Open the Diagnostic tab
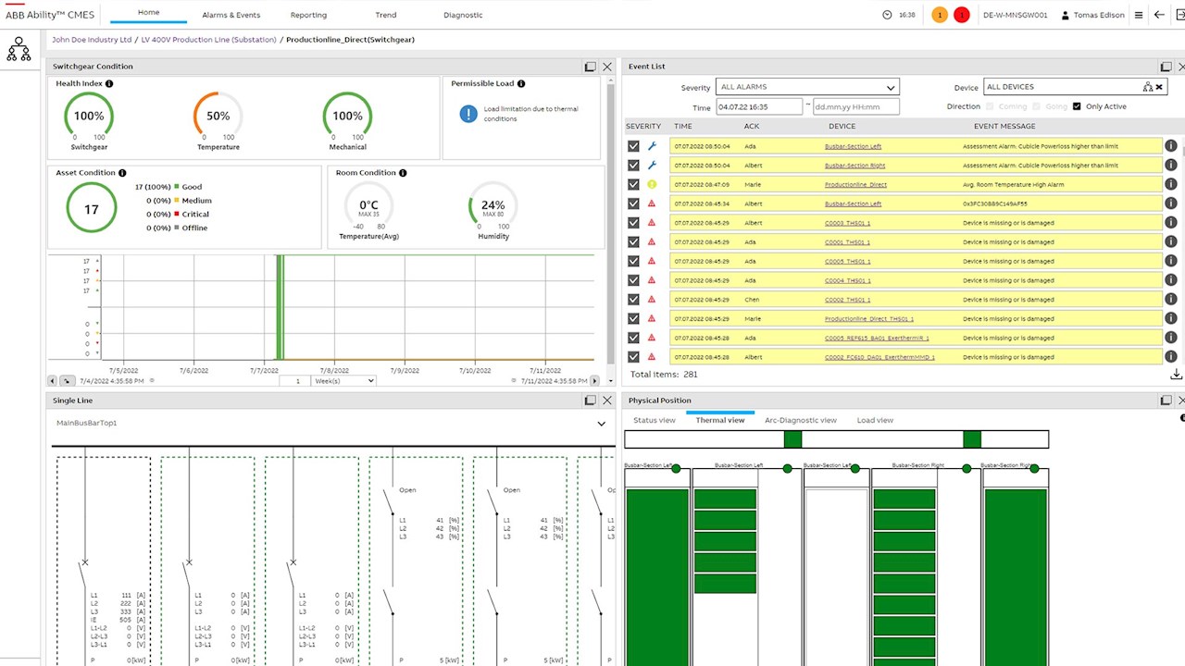Screen dimensions: 1185x666 click(463, 15)
